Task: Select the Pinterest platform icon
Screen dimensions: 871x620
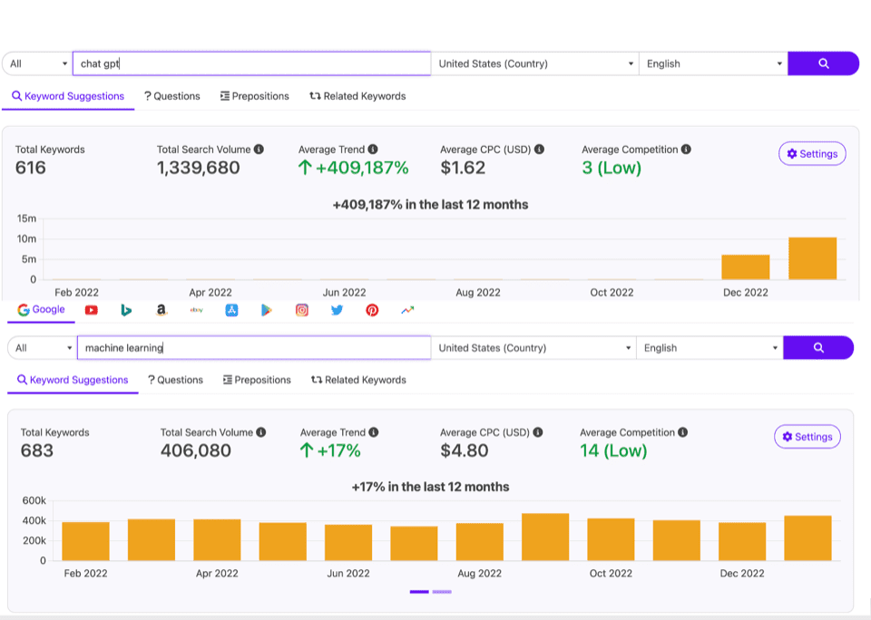Action: coord(372,310)
